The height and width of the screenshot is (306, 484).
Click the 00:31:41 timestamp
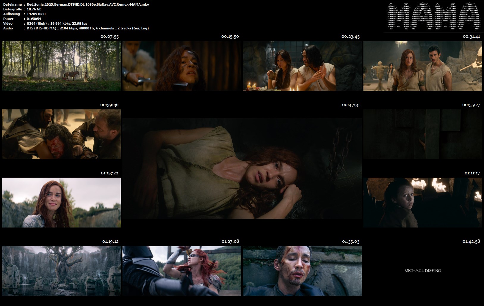click(471, 37)
